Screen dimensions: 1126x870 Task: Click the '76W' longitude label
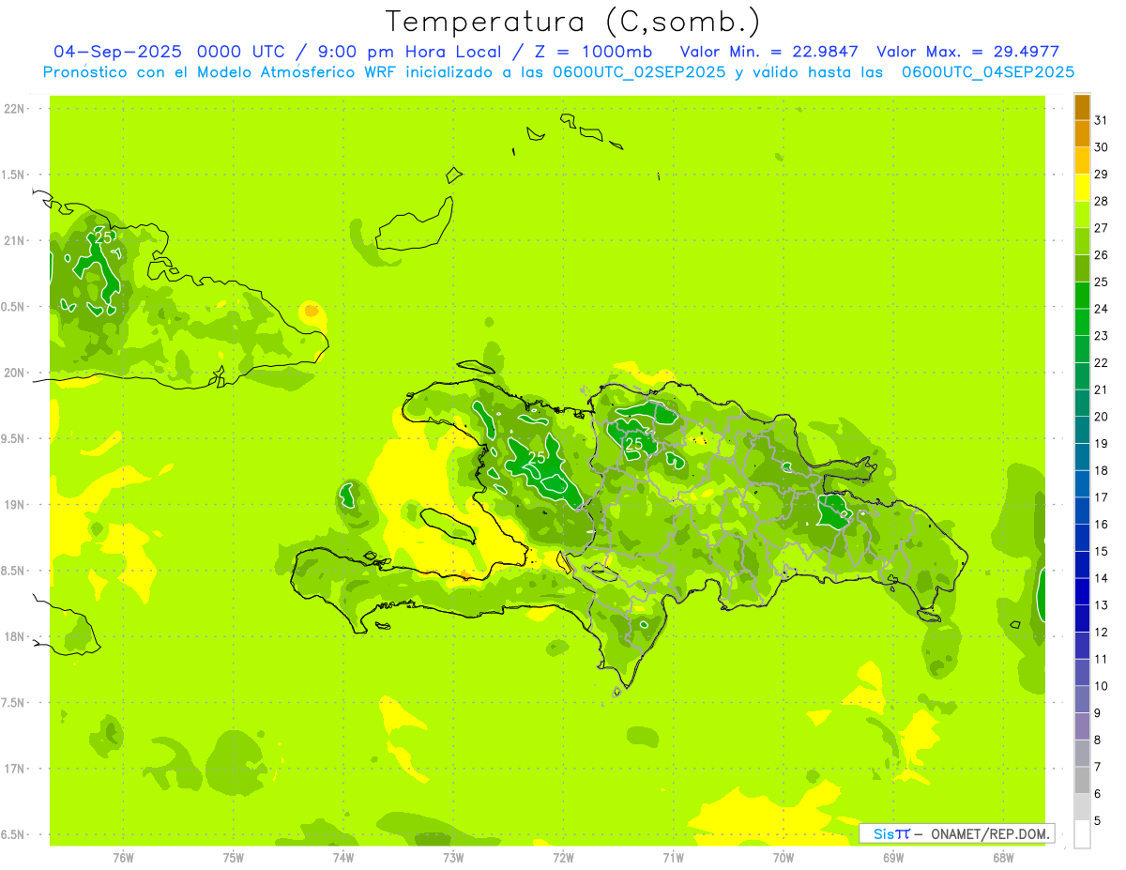click(x=123, y=858)
